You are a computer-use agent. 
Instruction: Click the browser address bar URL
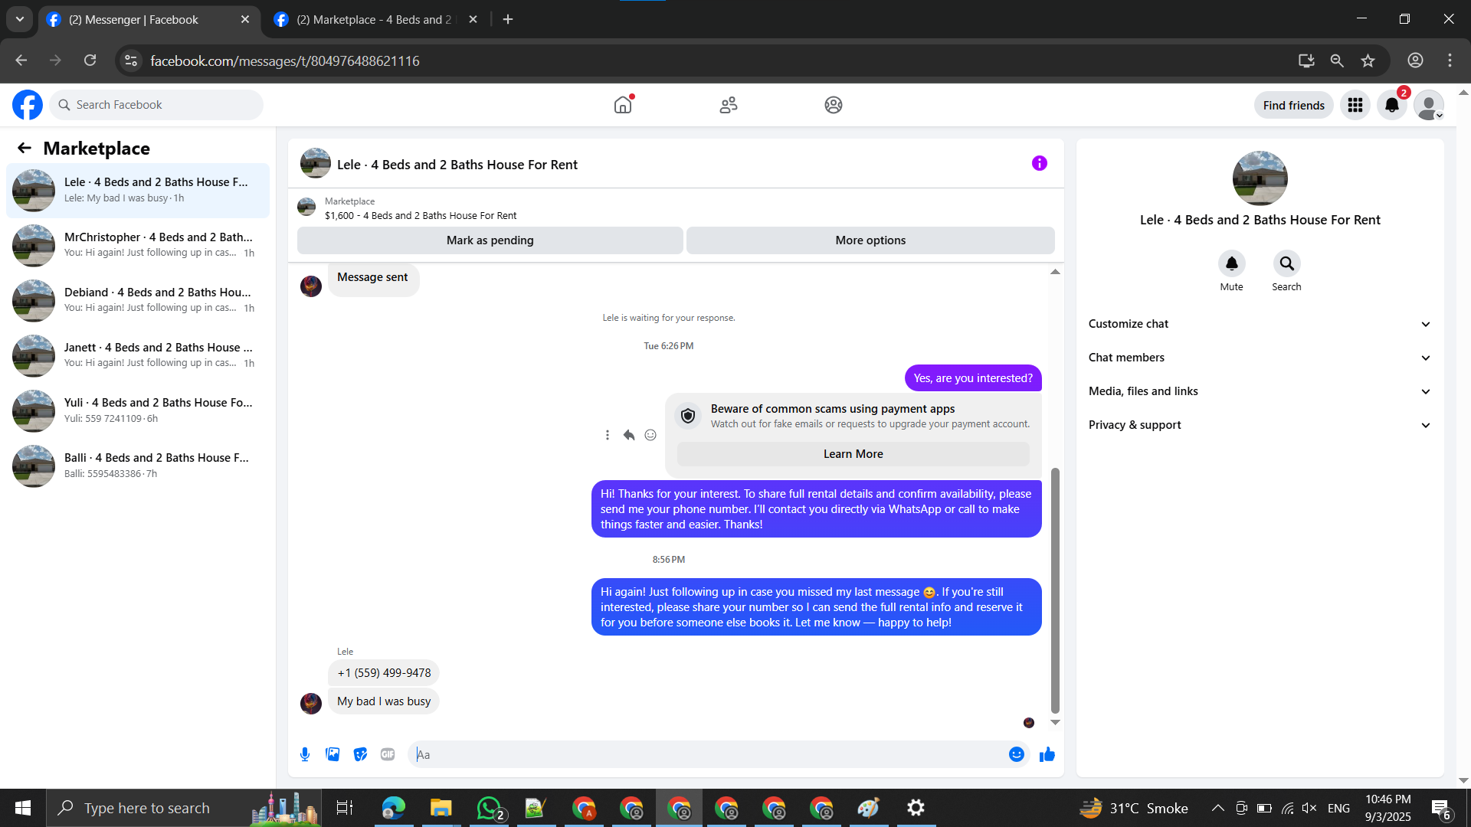tap(285, 60)
